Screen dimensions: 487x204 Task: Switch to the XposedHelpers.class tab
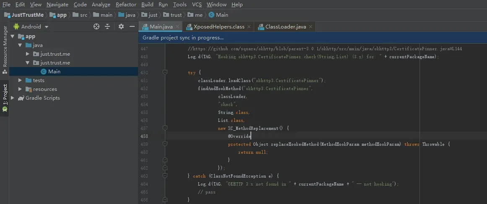tap(219, 27)
